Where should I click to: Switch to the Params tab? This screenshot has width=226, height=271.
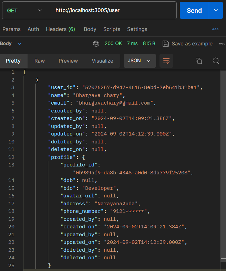[11, 29]
